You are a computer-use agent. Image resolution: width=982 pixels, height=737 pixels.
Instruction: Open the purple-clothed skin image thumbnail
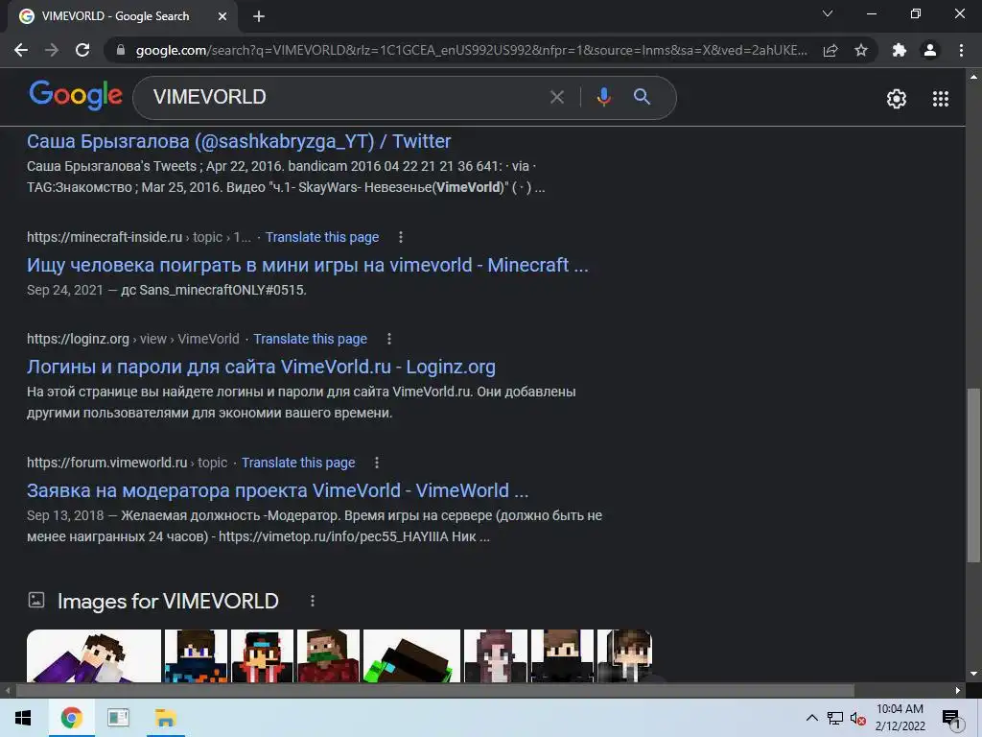pos(94,655)
